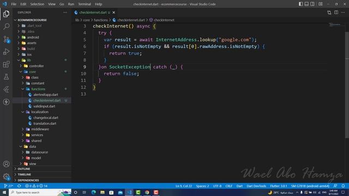Viewport: 349px width, 196px height.
Task: Click the functions breadcrumb in the path
Action: pyautogui.click(x=100, y=20)
